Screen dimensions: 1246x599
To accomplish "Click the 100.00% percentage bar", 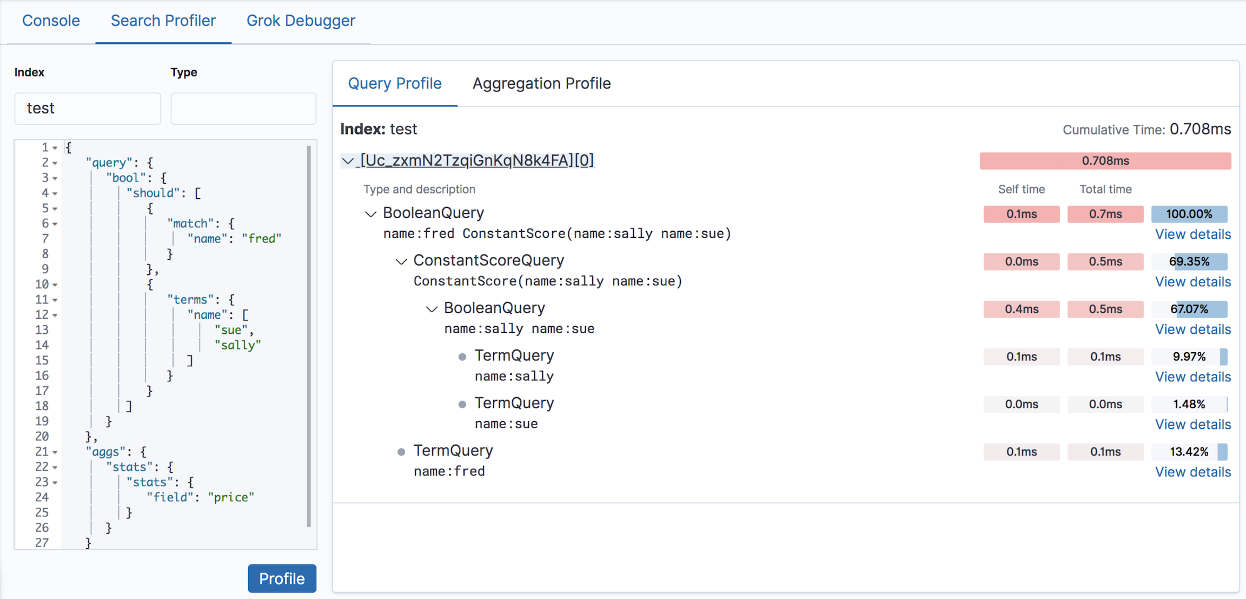I will [1189, 214].
